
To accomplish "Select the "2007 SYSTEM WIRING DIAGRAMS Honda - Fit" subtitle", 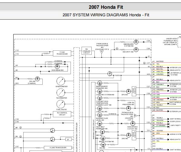I will 106,15.
